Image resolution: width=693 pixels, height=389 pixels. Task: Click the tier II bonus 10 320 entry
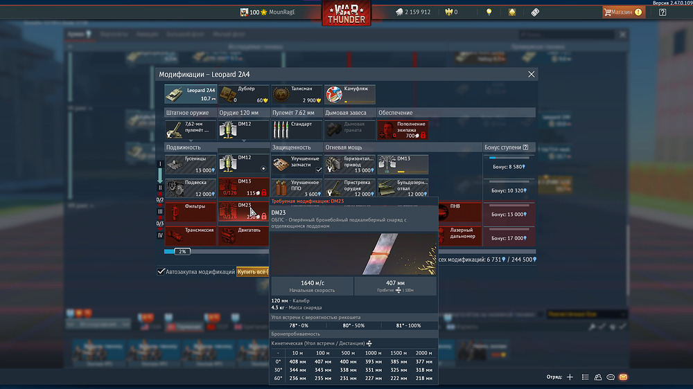pyautogui.click(x=509, y=188)
